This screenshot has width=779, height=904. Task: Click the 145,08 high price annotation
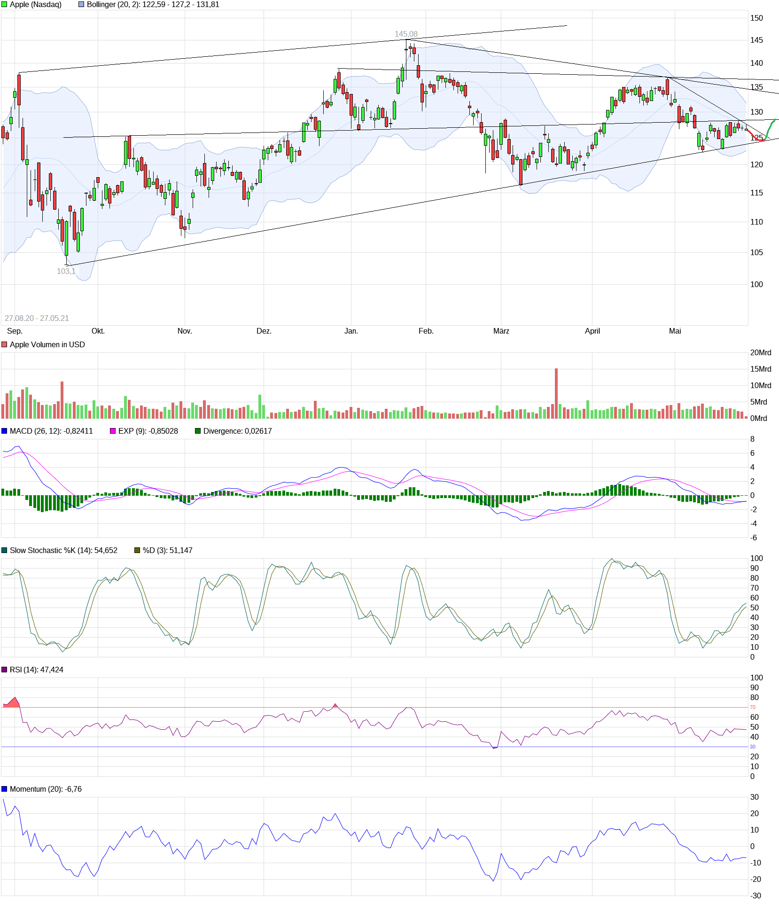pos(407,33)
